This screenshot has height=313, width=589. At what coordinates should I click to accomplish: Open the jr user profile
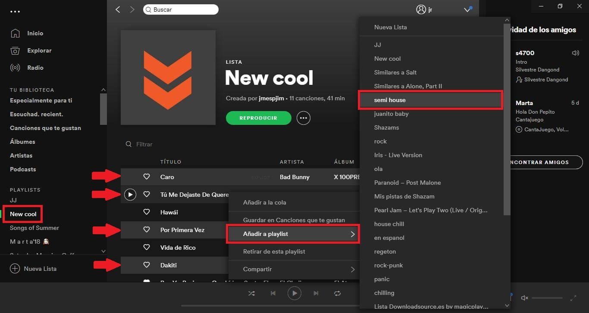(x=424, y=9)
